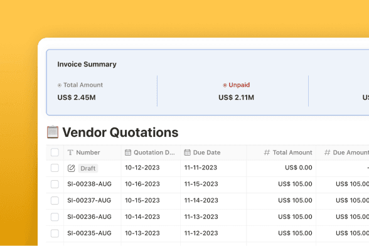Open the Total Amount column header options
369x246 pixels.
(281, 152)
